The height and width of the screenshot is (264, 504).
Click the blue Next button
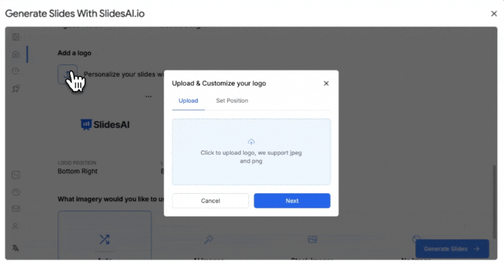coord(292,200)
